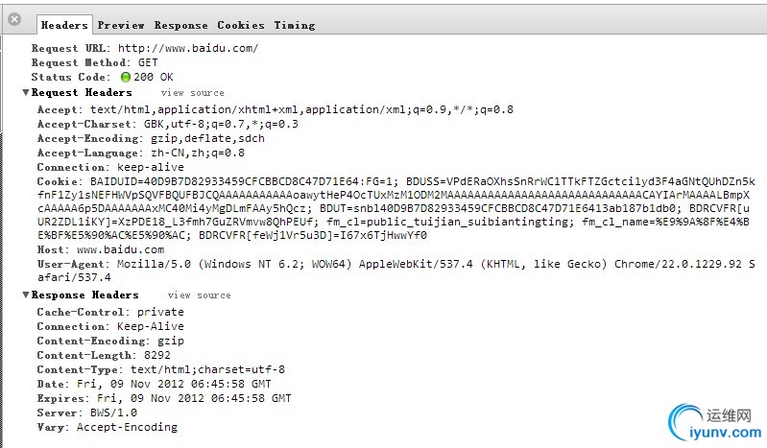This screenshot has height=448, width=767.
Task: View source of Request Headers
Action: coord(193,93)
